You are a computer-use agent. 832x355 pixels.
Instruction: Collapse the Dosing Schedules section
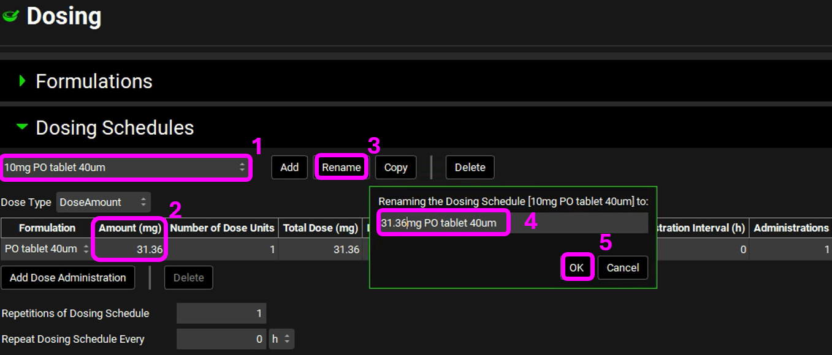23,127
